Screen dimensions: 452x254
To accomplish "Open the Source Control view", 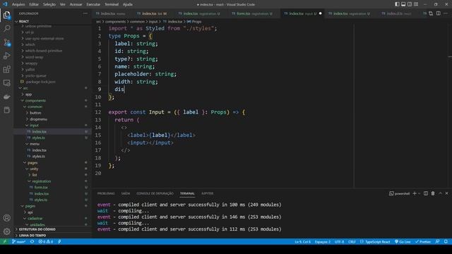I will click(x=7, y=42).
